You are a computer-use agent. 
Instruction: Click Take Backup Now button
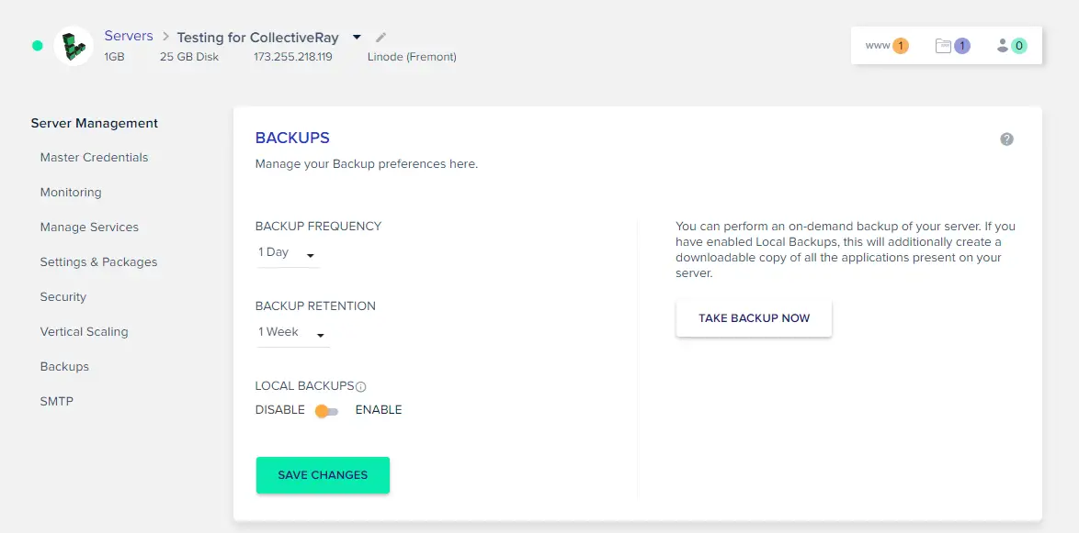(755, 318)
